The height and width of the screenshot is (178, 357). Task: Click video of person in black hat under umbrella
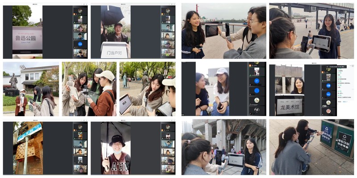tap(115, 149)
